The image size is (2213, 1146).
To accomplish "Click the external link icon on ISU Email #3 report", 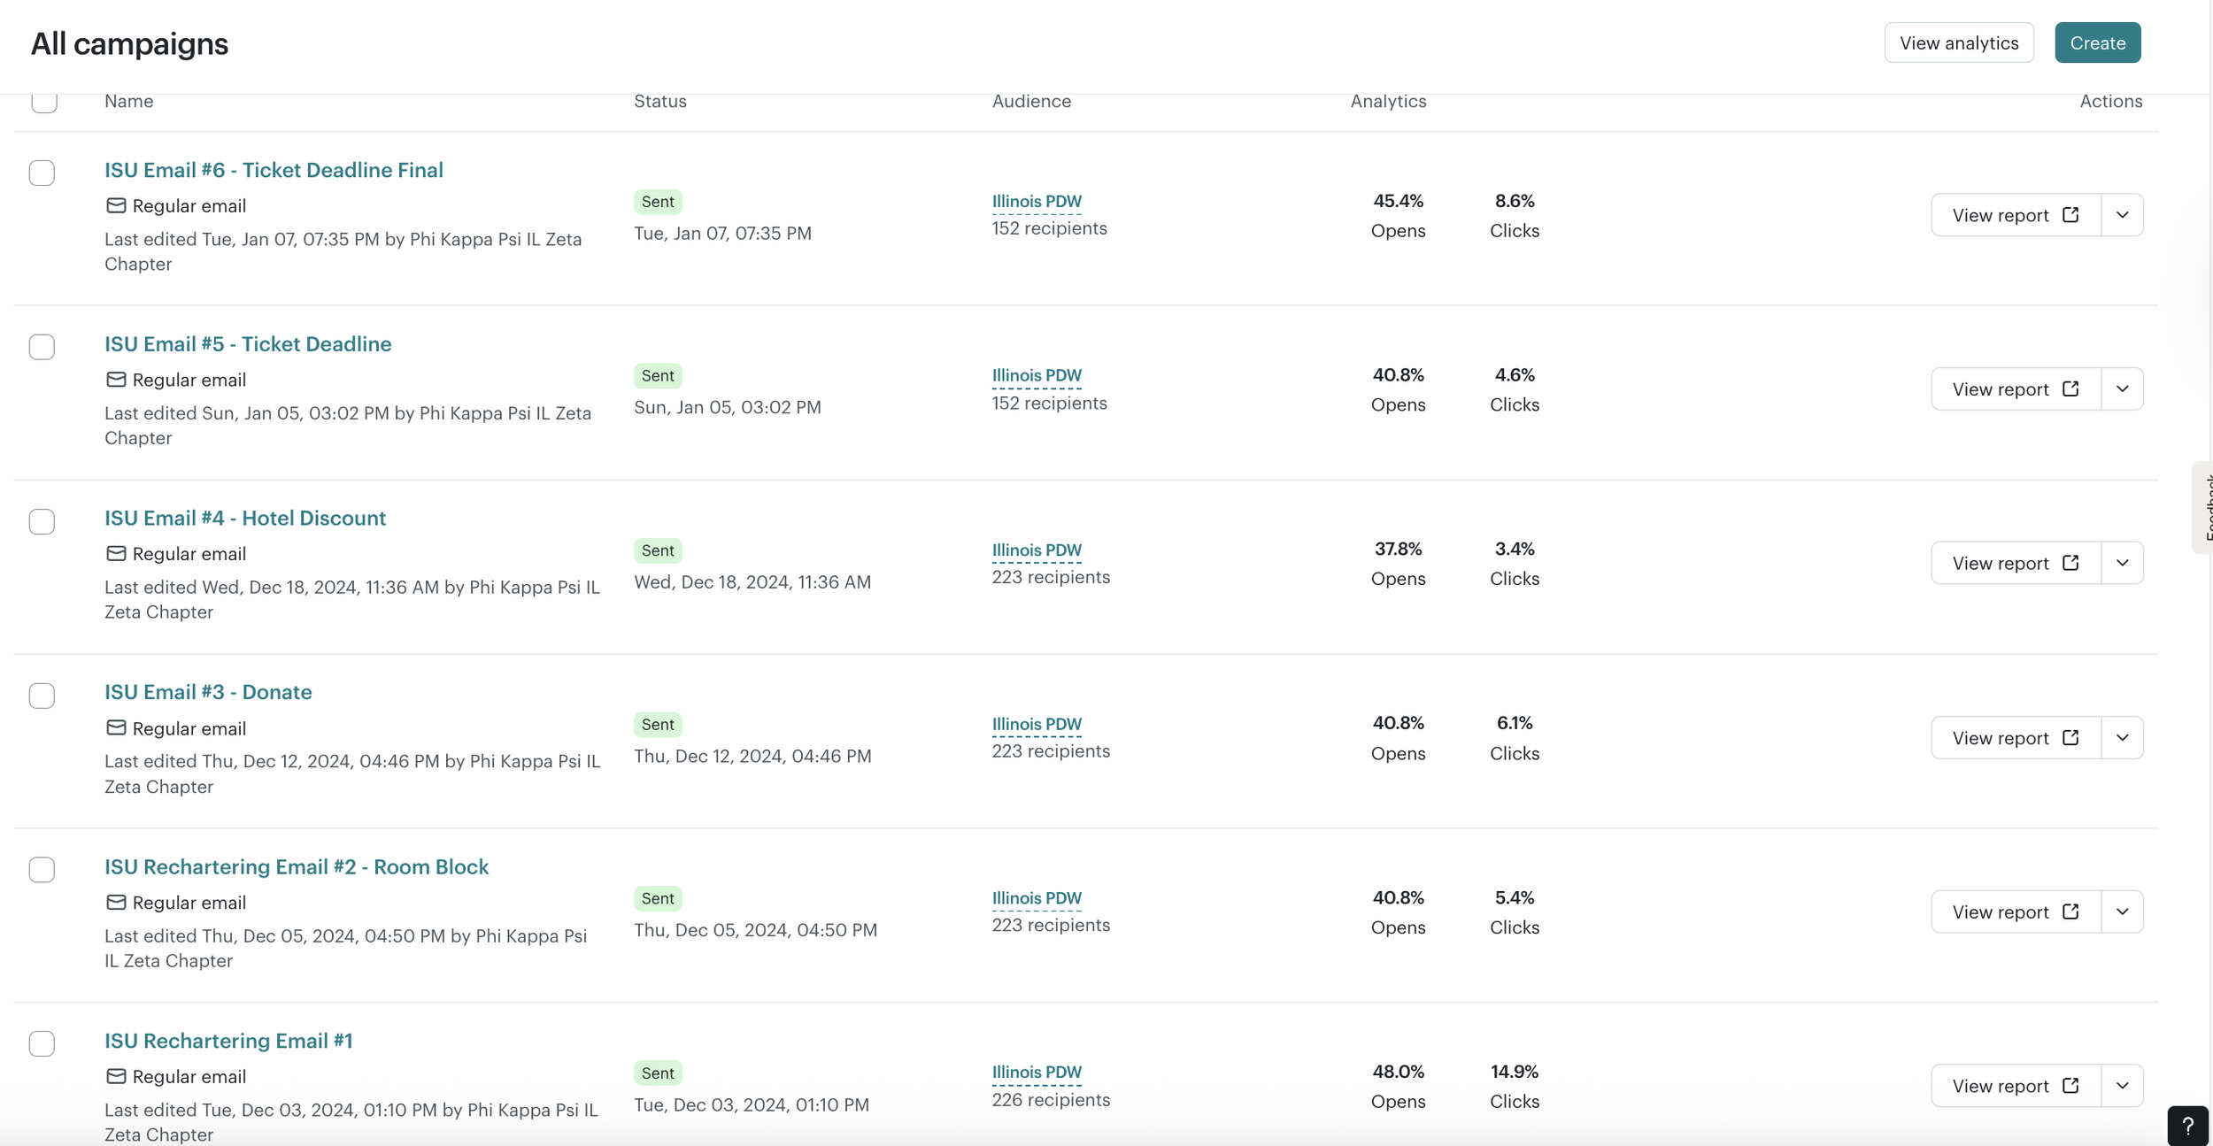I will (x=2070, y=737).
